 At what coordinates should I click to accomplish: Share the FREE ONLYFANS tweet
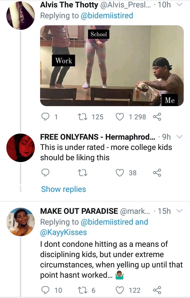pos(157,173)
